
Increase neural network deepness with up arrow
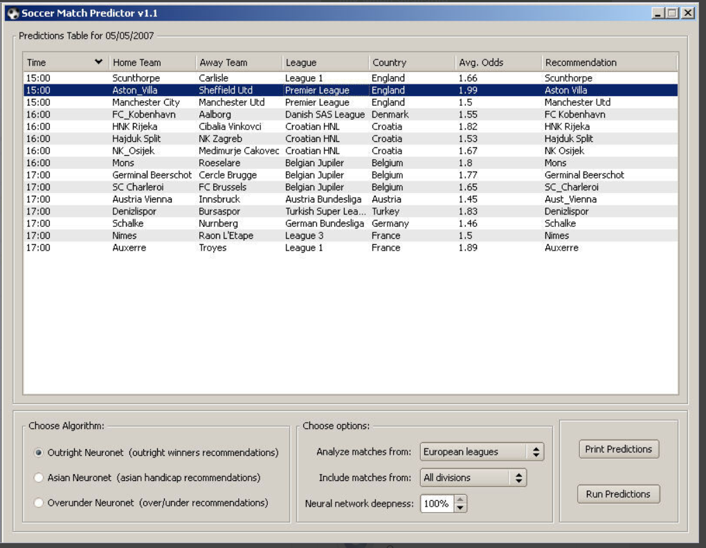(460, 499)
